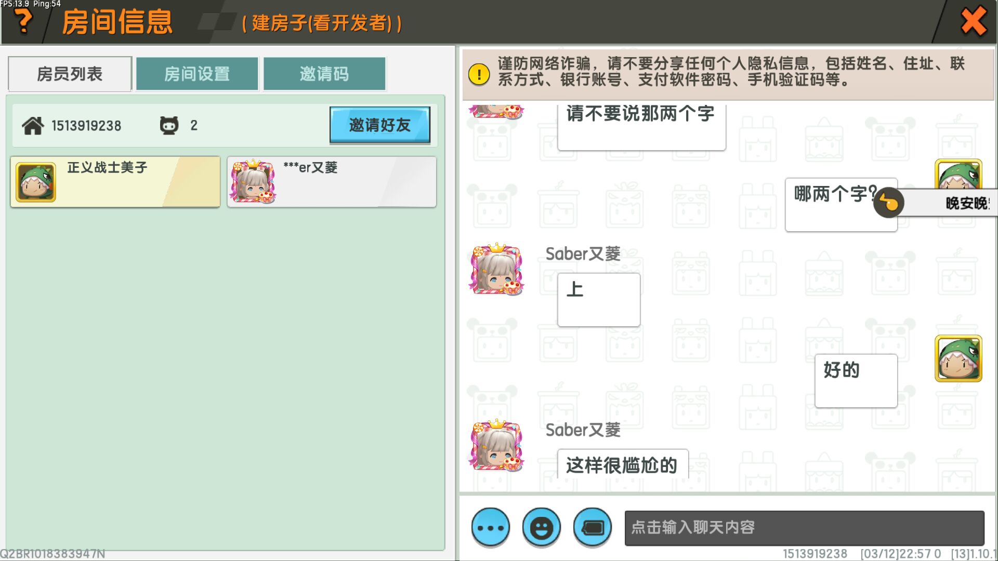Screen dimensions: 998x561
Task: Open the emoji smiley picker
Action: pyautogui.click(x=541, y=527)
